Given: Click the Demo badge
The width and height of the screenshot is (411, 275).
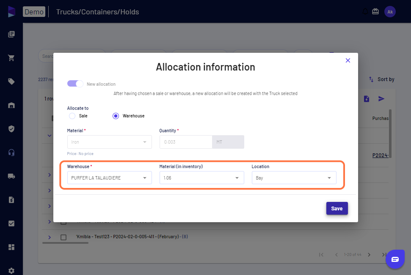Looking at the screenshot, I should (34, 12).
